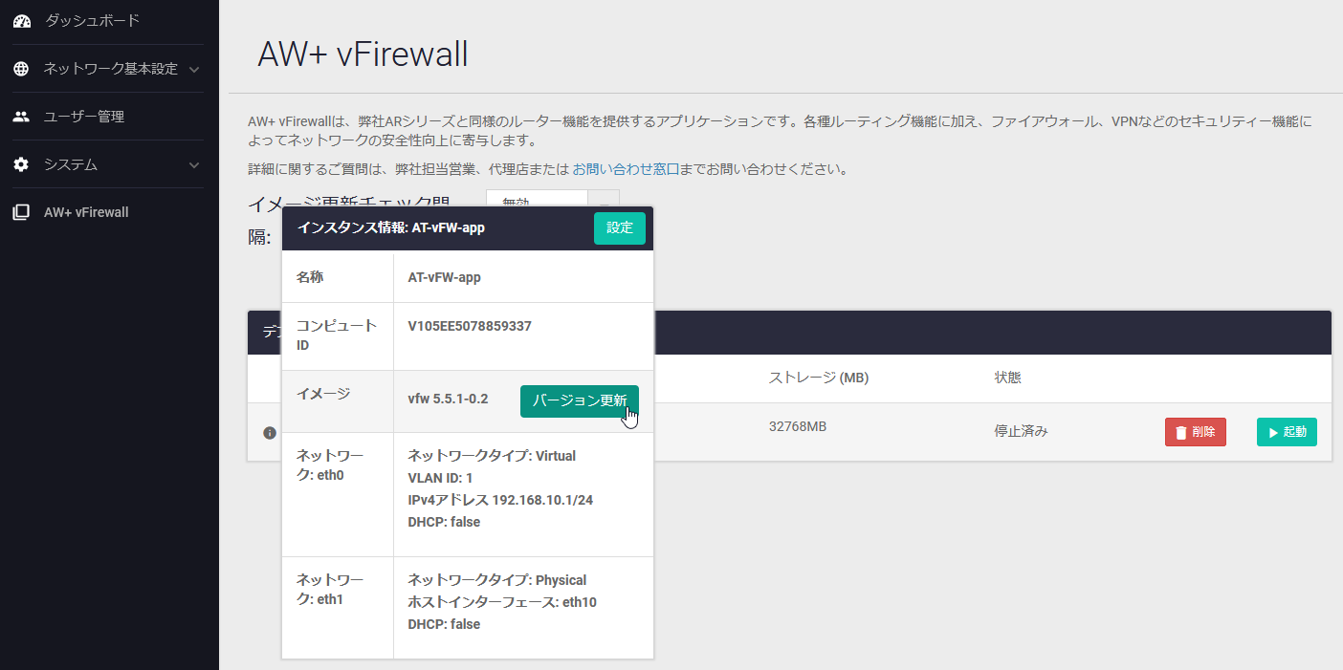Click the AW+ vFirewall sidebar icon
The height and width of the screenshot is (670, 1343).
(21, 212)
